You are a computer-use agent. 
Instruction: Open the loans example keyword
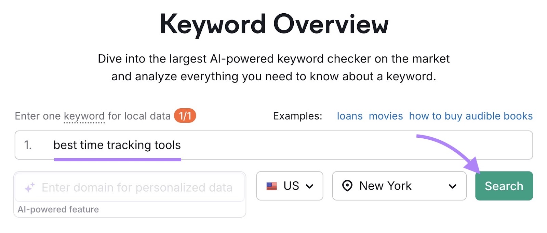point(350,116)
